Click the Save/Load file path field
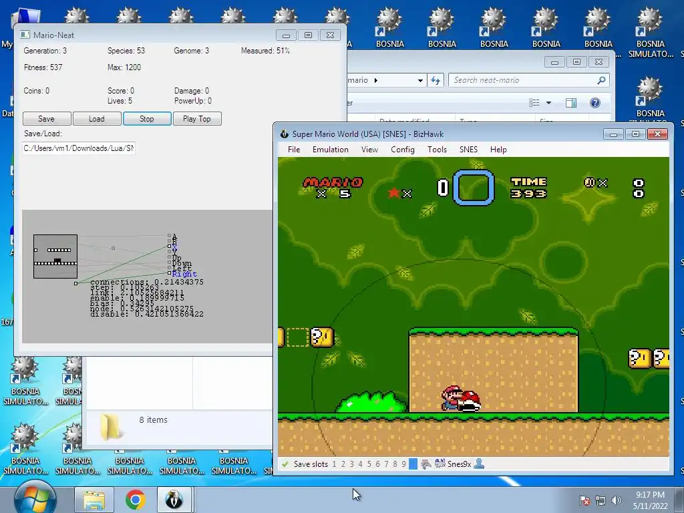Screen dimensions: 684x513 [79, 148]
